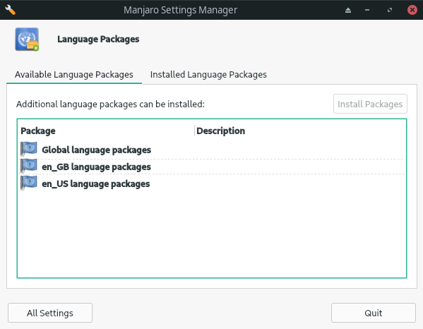Click the flag icon beside en_GB language packages
The height and width of the screenshot is (329, 423).
pos(29,166)
